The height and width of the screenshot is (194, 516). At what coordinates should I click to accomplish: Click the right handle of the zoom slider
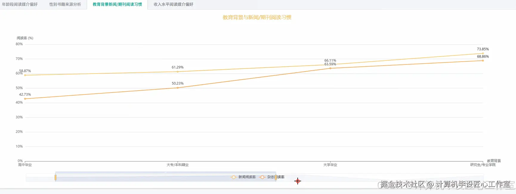(x=276, y=178)
